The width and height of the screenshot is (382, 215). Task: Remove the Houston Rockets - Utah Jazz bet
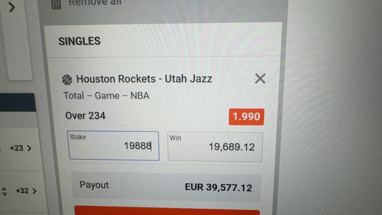pos(260,79)
